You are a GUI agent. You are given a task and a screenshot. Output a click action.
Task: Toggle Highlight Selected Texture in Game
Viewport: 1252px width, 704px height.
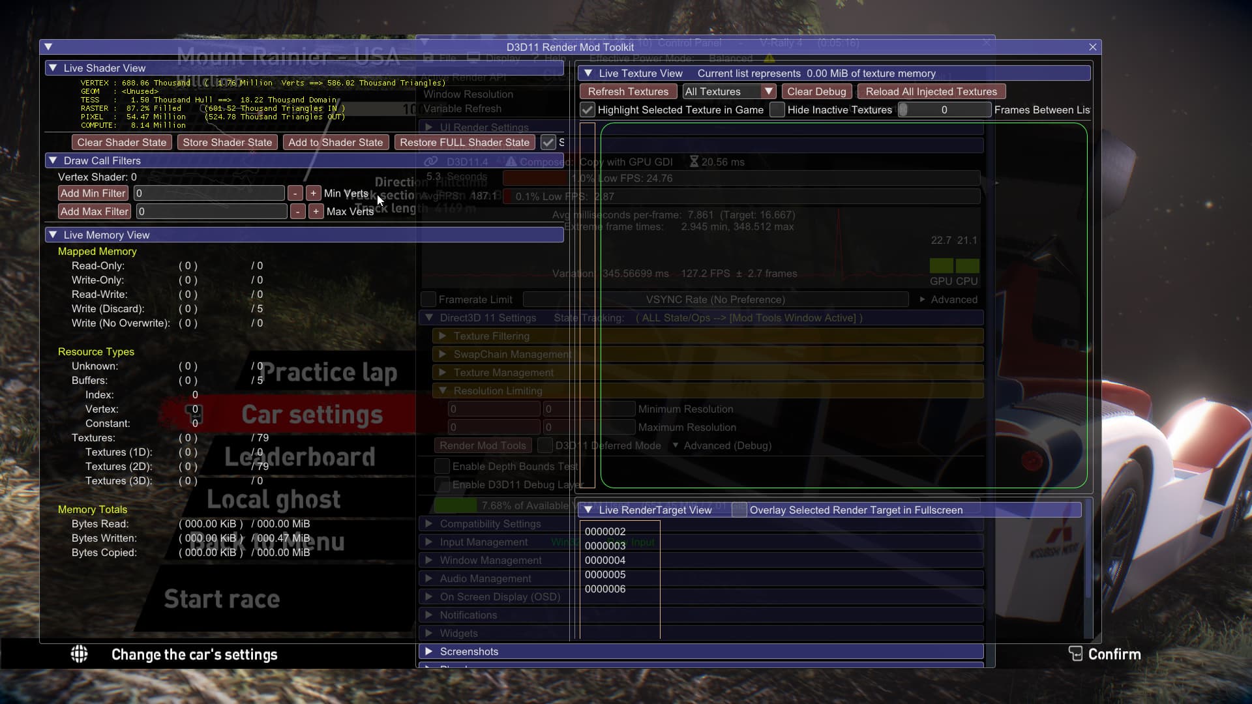(588, 110)
